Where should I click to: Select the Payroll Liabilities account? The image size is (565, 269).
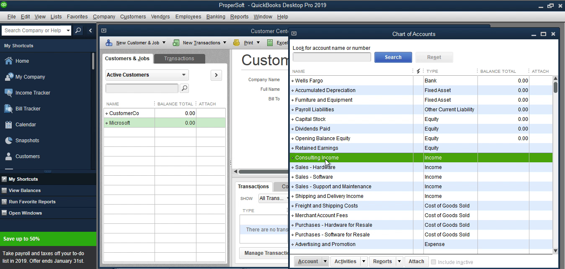point(421,110)
